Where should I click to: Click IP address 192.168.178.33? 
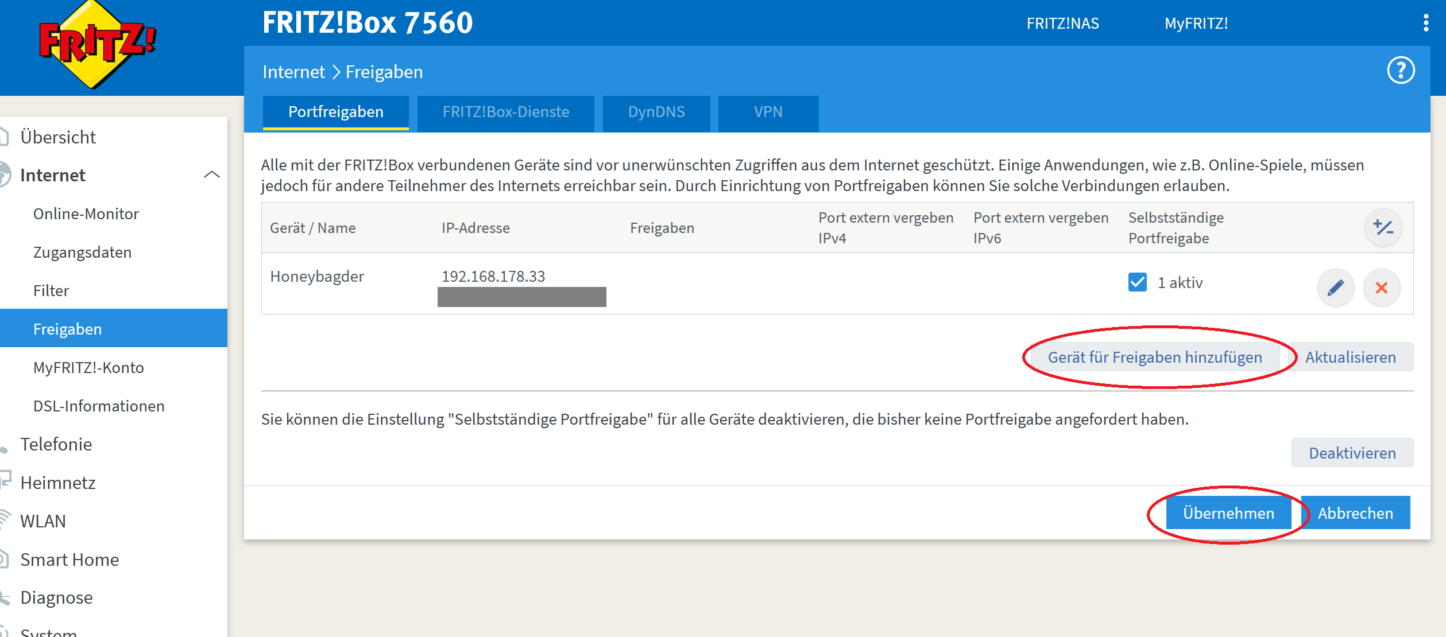click(493, 277)
